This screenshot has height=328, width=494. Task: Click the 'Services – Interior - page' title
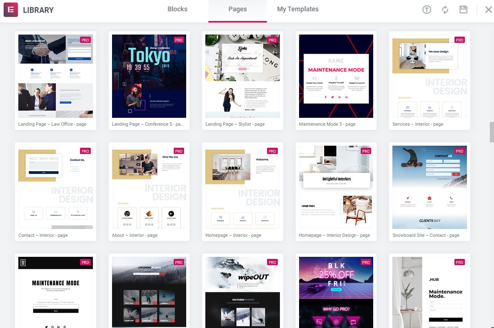pos(418,124)
